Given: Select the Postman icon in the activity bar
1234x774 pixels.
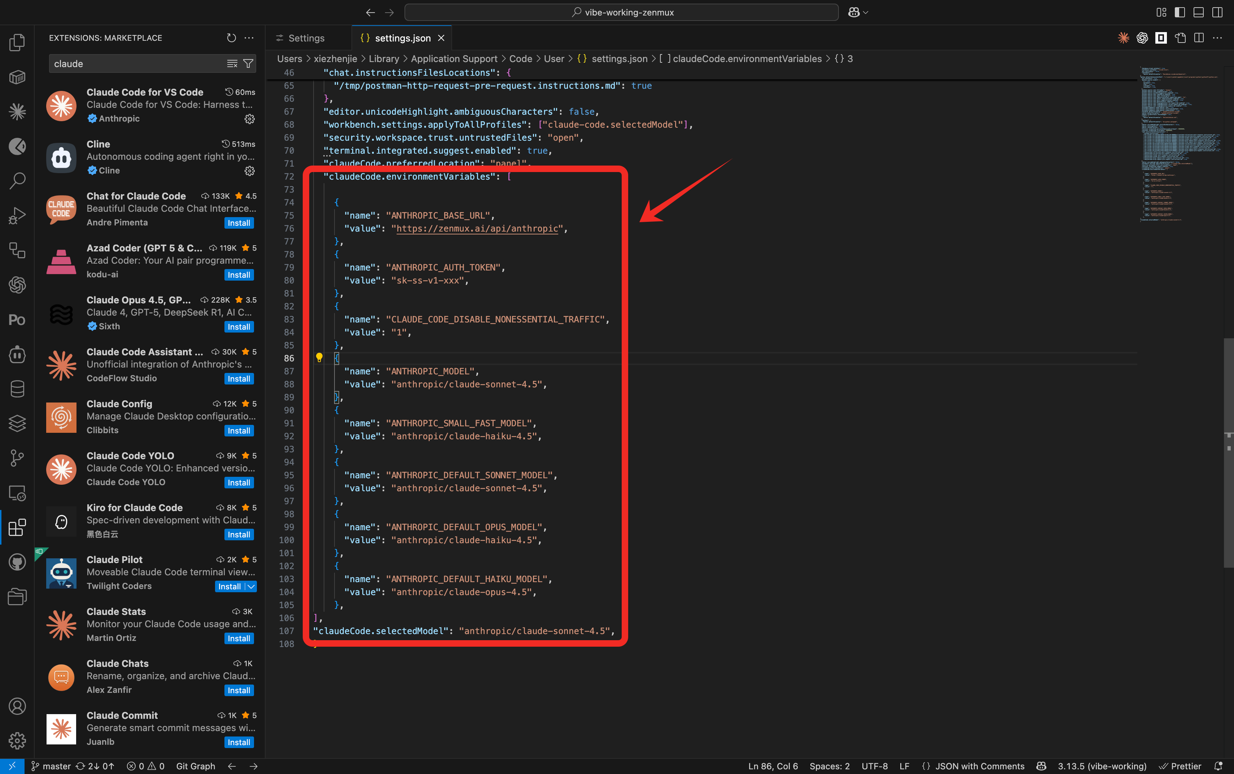Looking at the screenshot, I should (17, 320).
